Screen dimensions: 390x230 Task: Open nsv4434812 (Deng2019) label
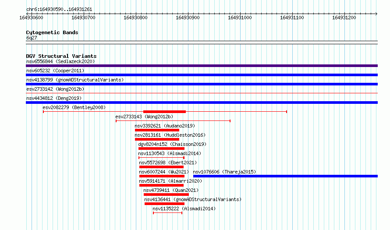pos(54,98)
